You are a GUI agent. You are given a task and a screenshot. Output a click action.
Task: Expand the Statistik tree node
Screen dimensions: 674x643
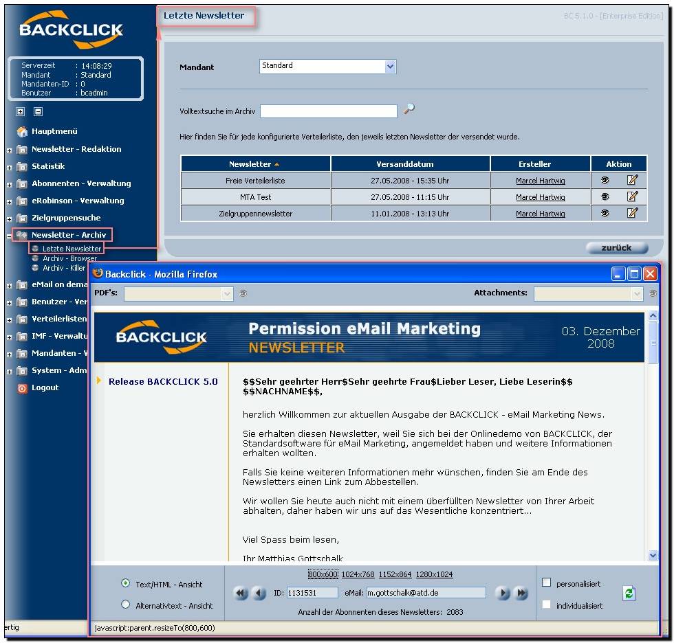(x=9, y=168)
